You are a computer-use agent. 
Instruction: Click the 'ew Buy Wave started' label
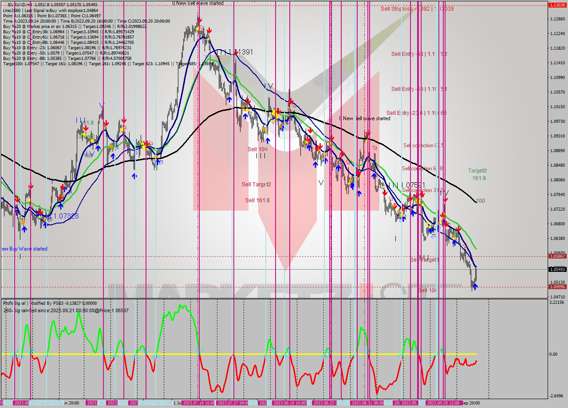pos(24,249)
